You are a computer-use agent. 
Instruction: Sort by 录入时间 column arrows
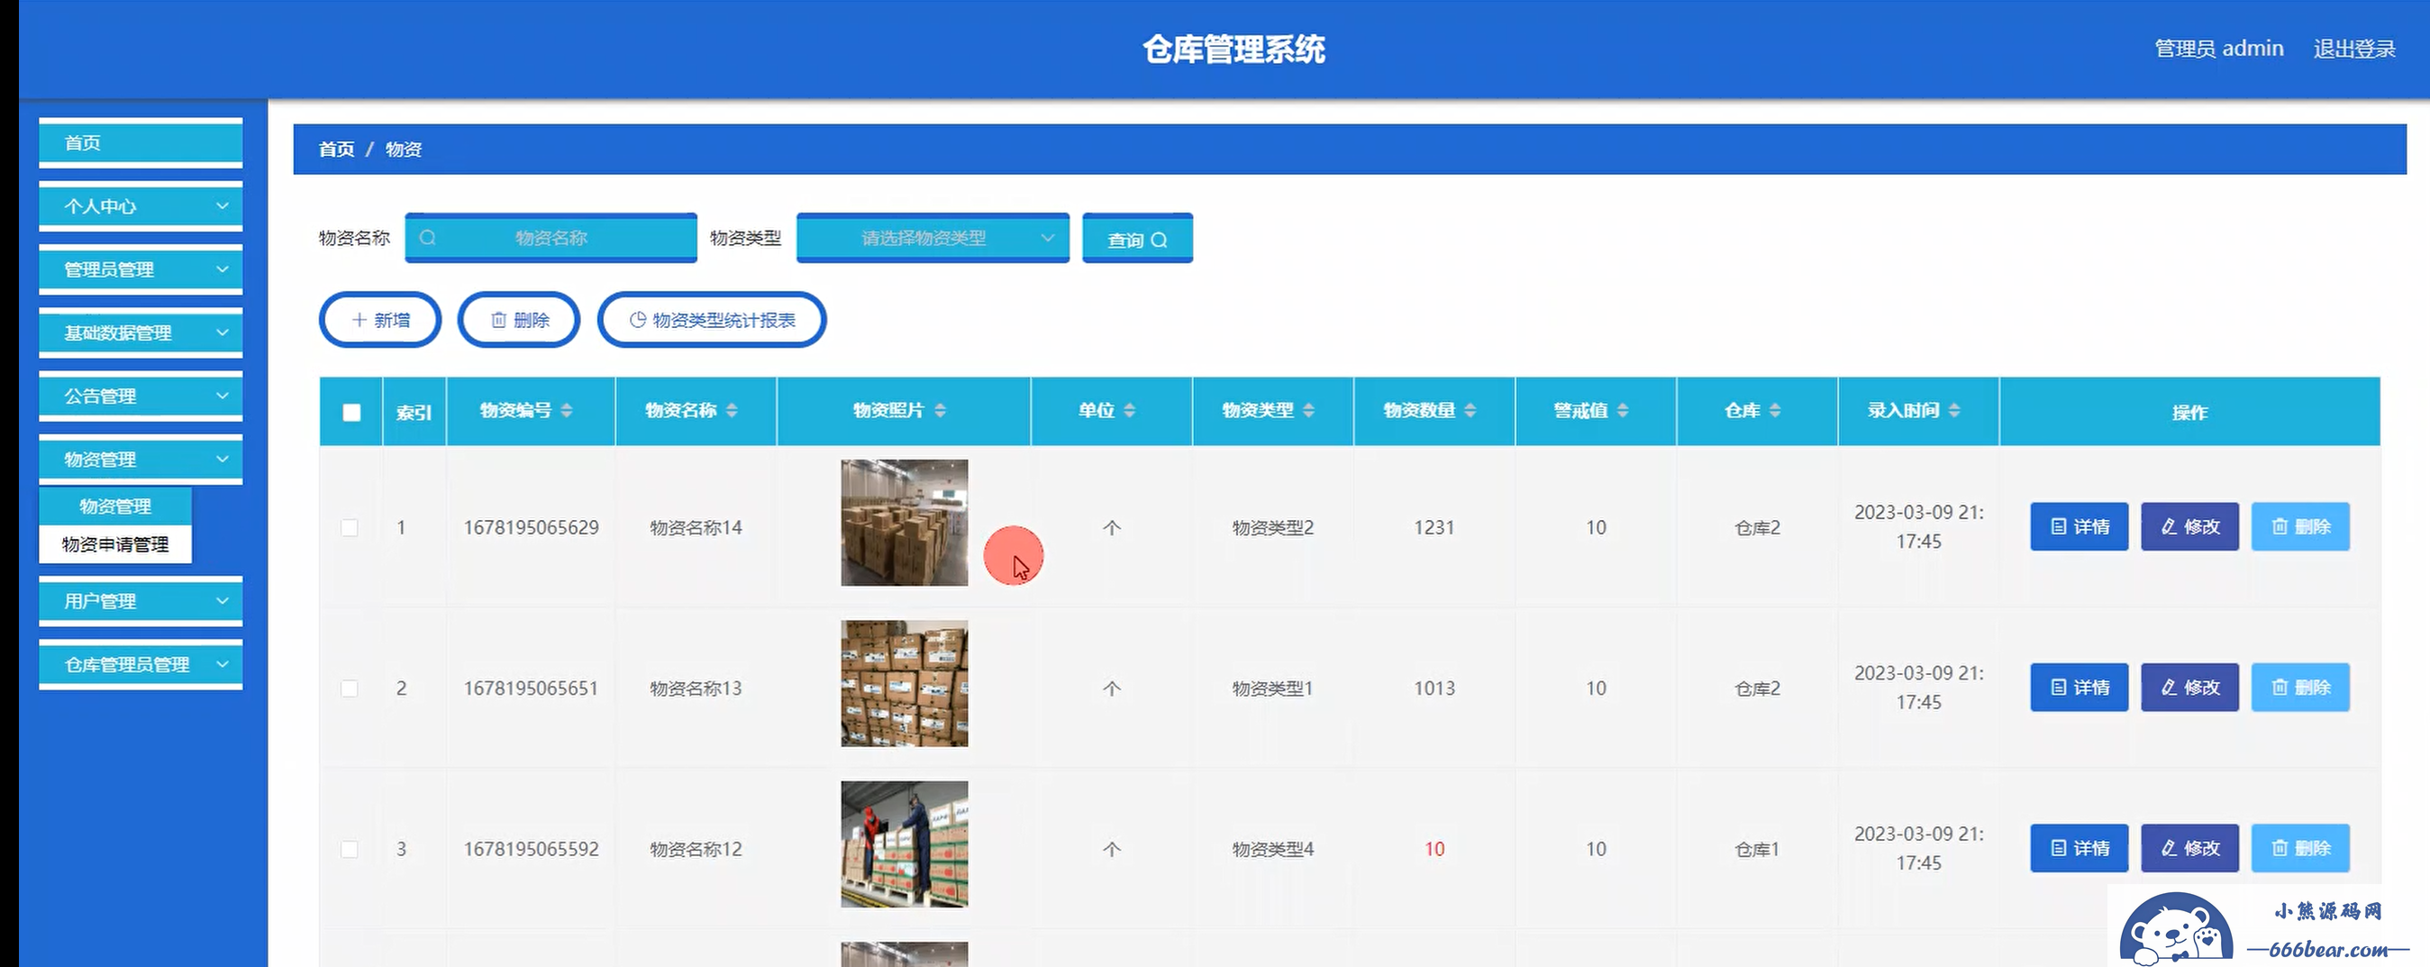pos(1953,410)
